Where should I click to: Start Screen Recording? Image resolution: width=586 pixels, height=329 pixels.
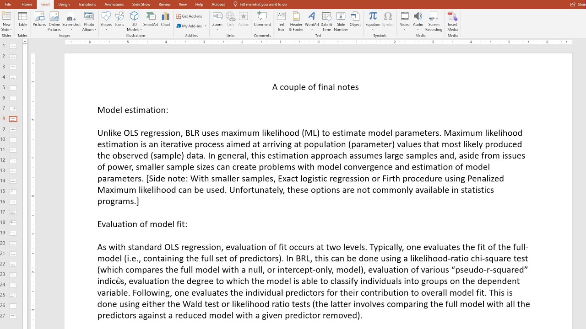[x=434, y=21]
